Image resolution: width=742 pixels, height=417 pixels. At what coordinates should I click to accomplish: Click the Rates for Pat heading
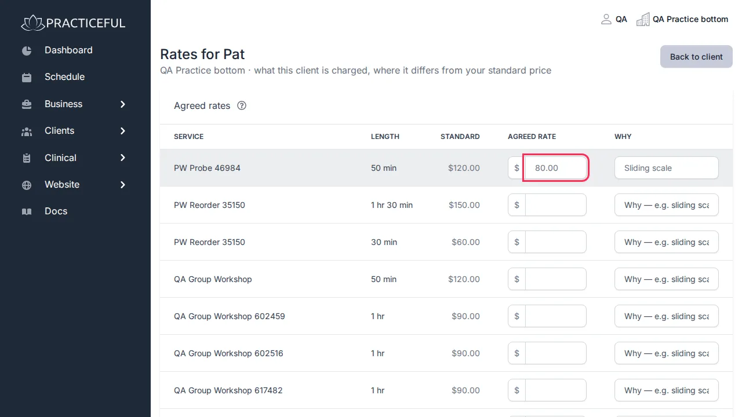202,54
